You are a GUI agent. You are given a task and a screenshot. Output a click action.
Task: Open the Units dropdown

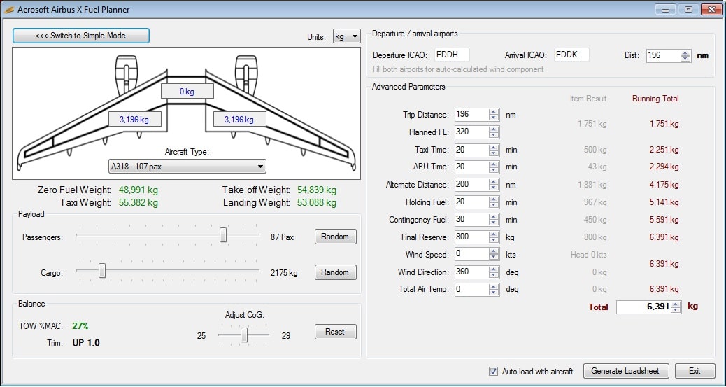(347, 36)
